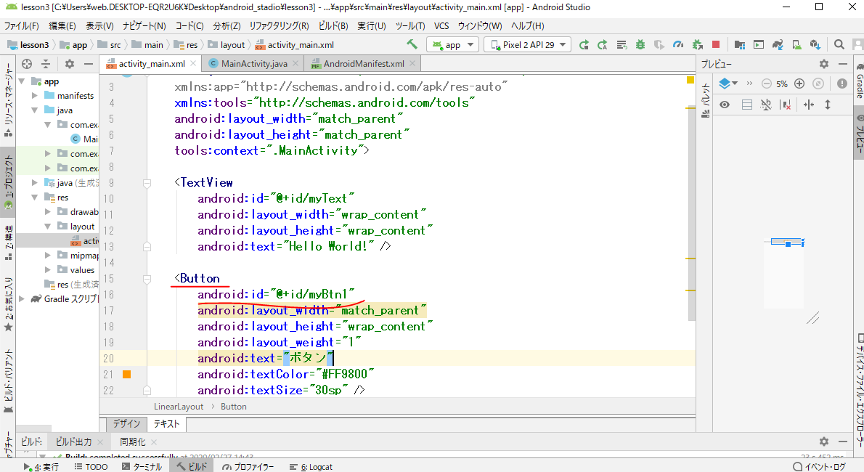Image resolution: width=864 pixels, height=472 pixels.
Task: Open the Pixel 2 API 29 device dropdown
Action: [x=527, y=44]
